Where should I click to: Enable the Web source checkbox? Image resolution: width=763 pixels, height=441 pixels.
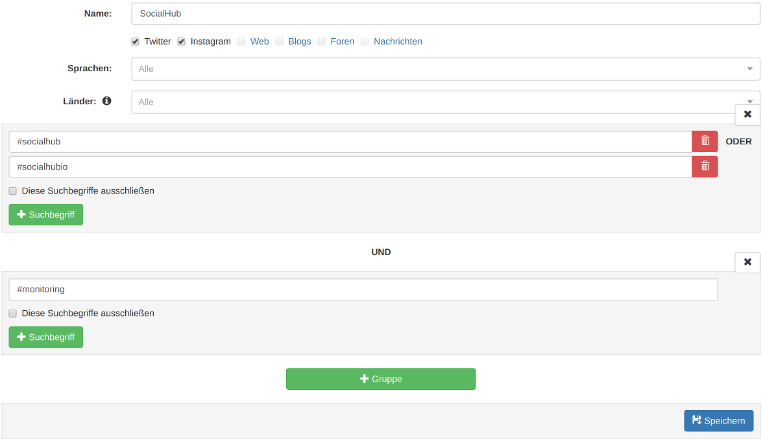tap(241, 41)
